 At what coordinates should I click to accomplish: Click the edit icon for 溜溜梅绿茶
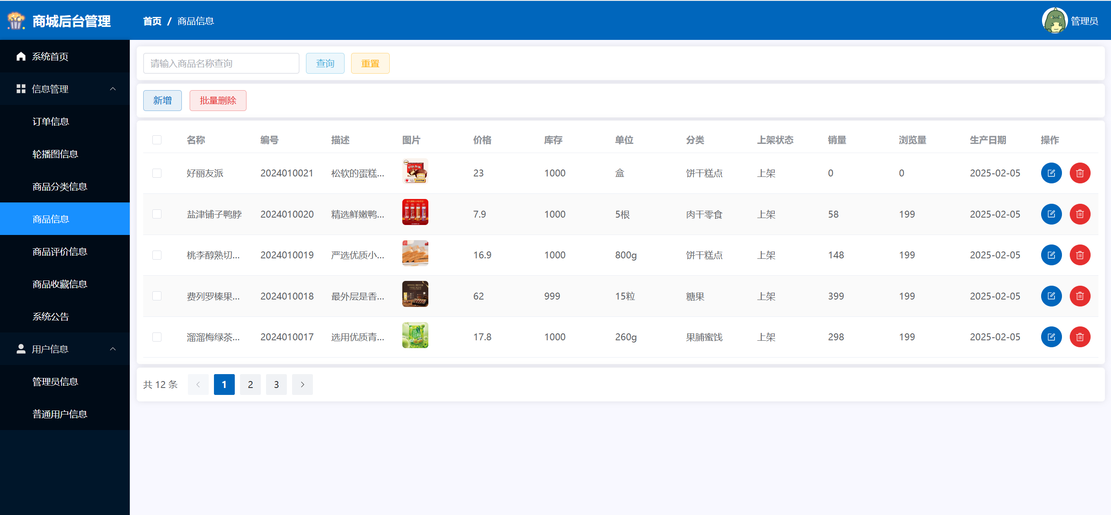(1051, 337)
